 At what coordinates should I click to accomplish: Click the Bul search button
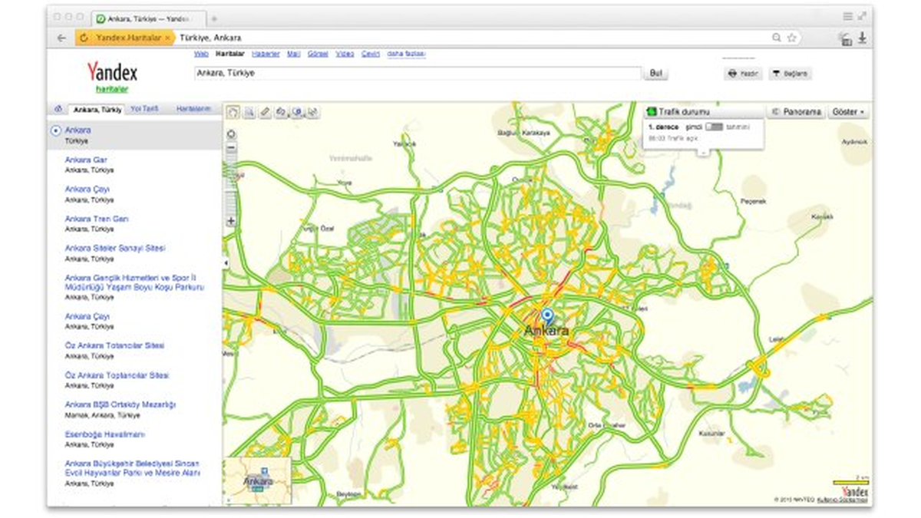(655, 74)
